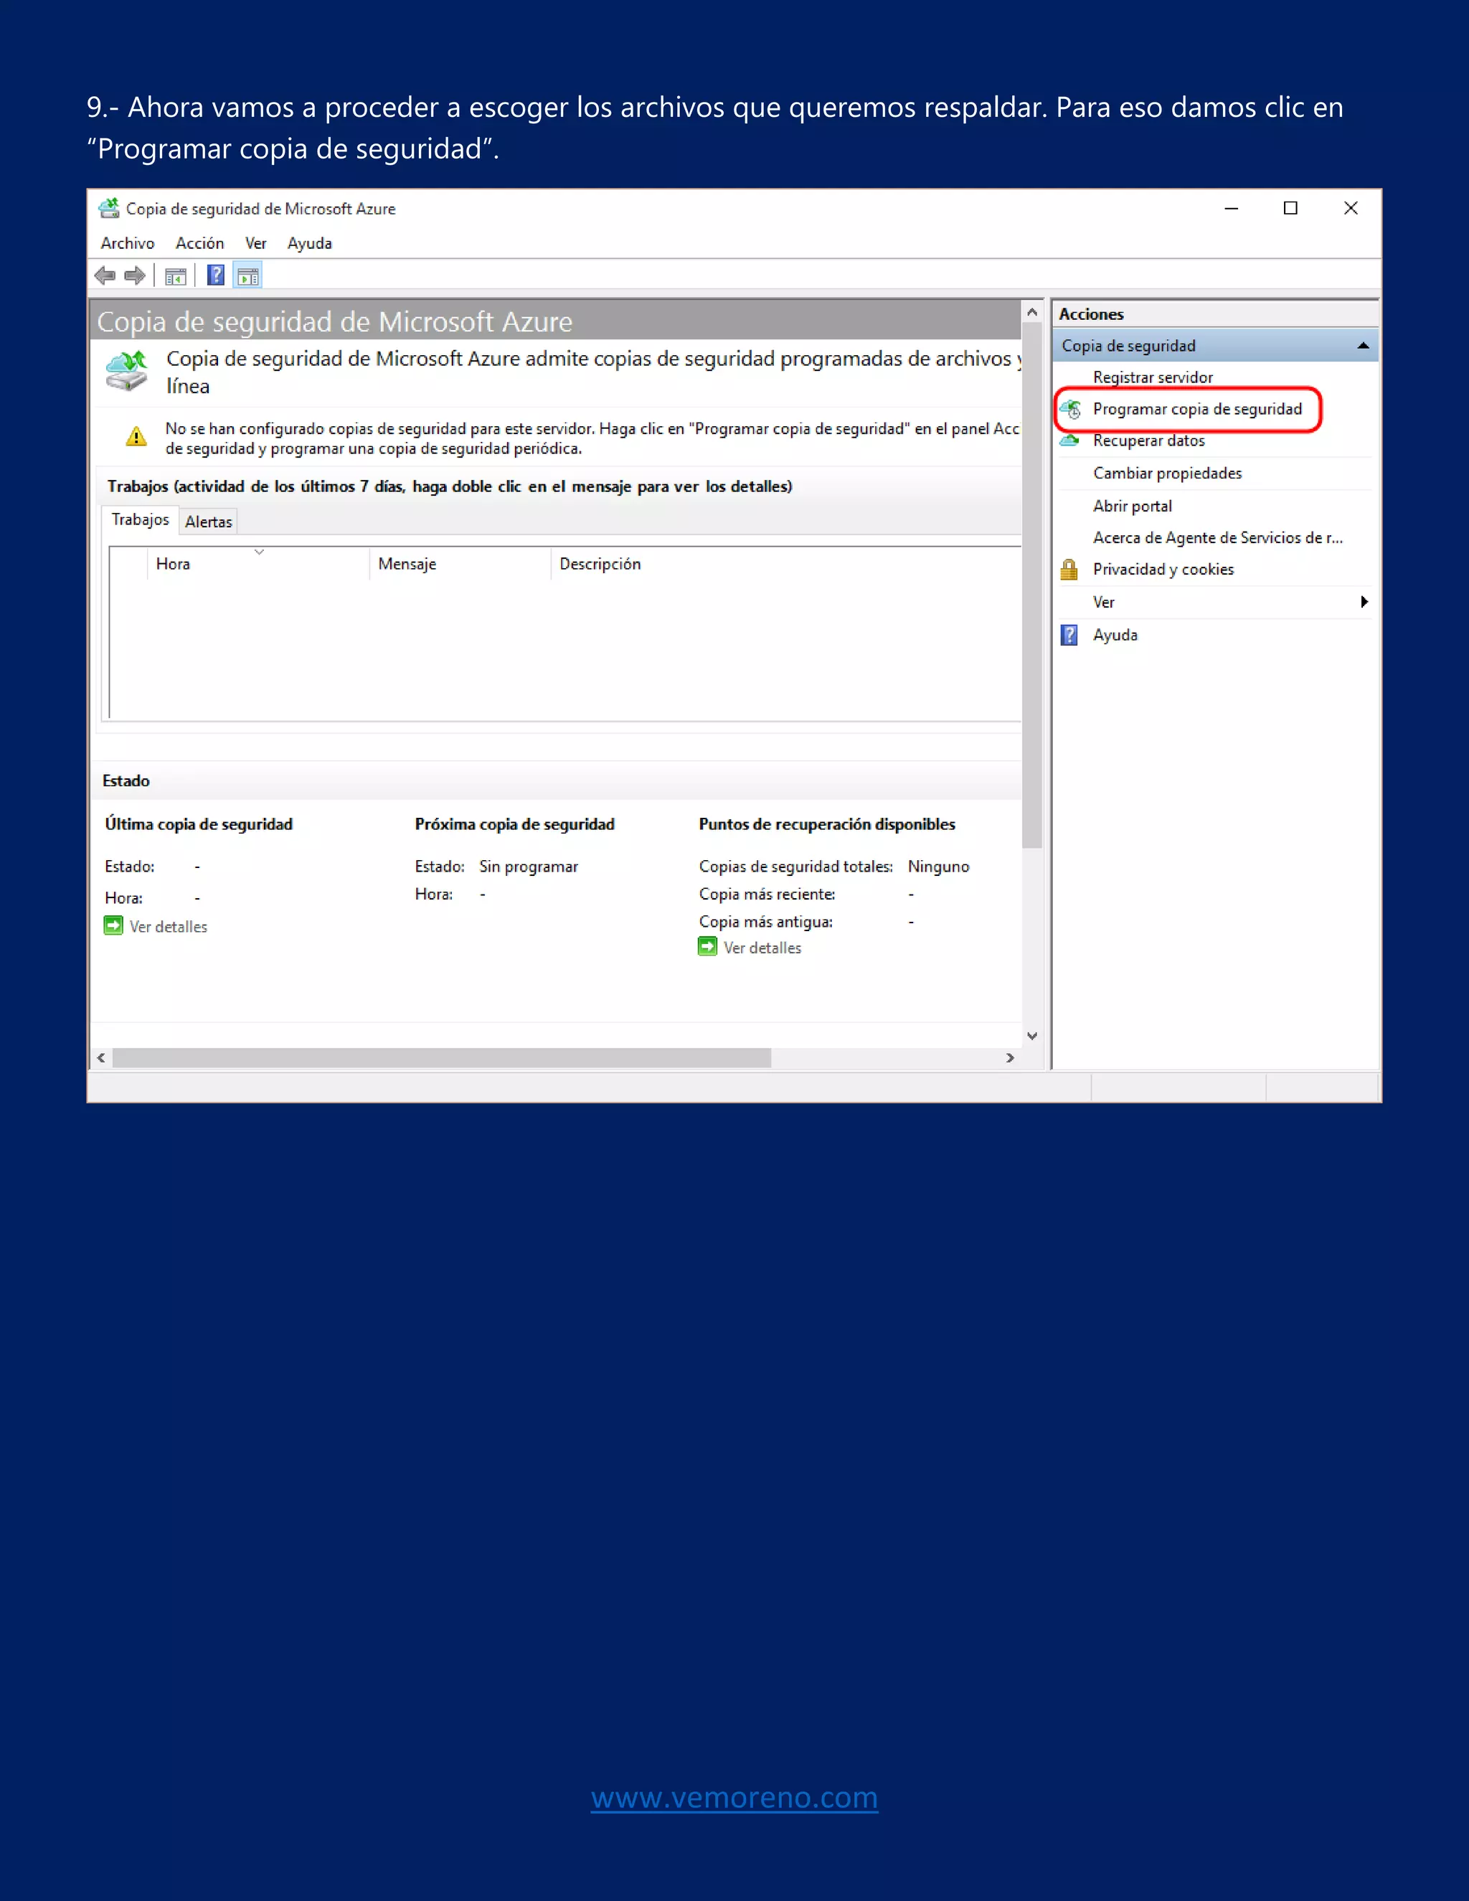Click the Forward arrow toolbar icon
The width and height of the screenshot is (1469, 1901).
pyautogui.click(x=135, y=276)
